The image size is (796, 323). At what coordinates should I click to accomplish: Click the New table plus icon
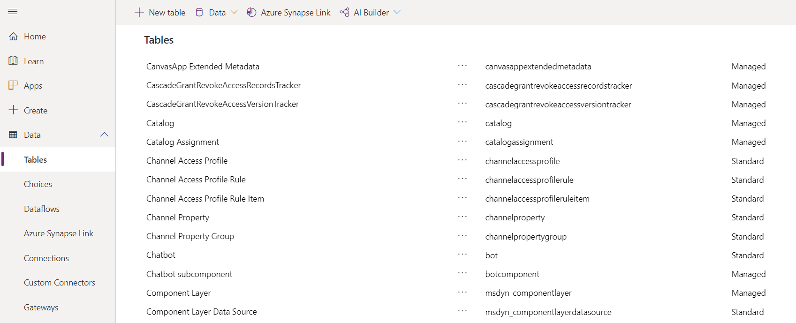[x=139, y=13]
